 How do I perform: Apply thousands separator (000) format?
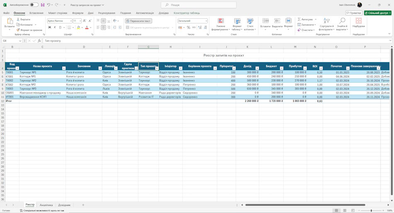click(194, 27)
